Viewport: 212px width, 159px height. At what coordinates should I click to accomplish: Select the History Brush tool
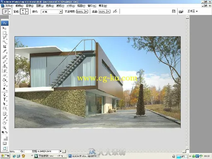point(5,71)
